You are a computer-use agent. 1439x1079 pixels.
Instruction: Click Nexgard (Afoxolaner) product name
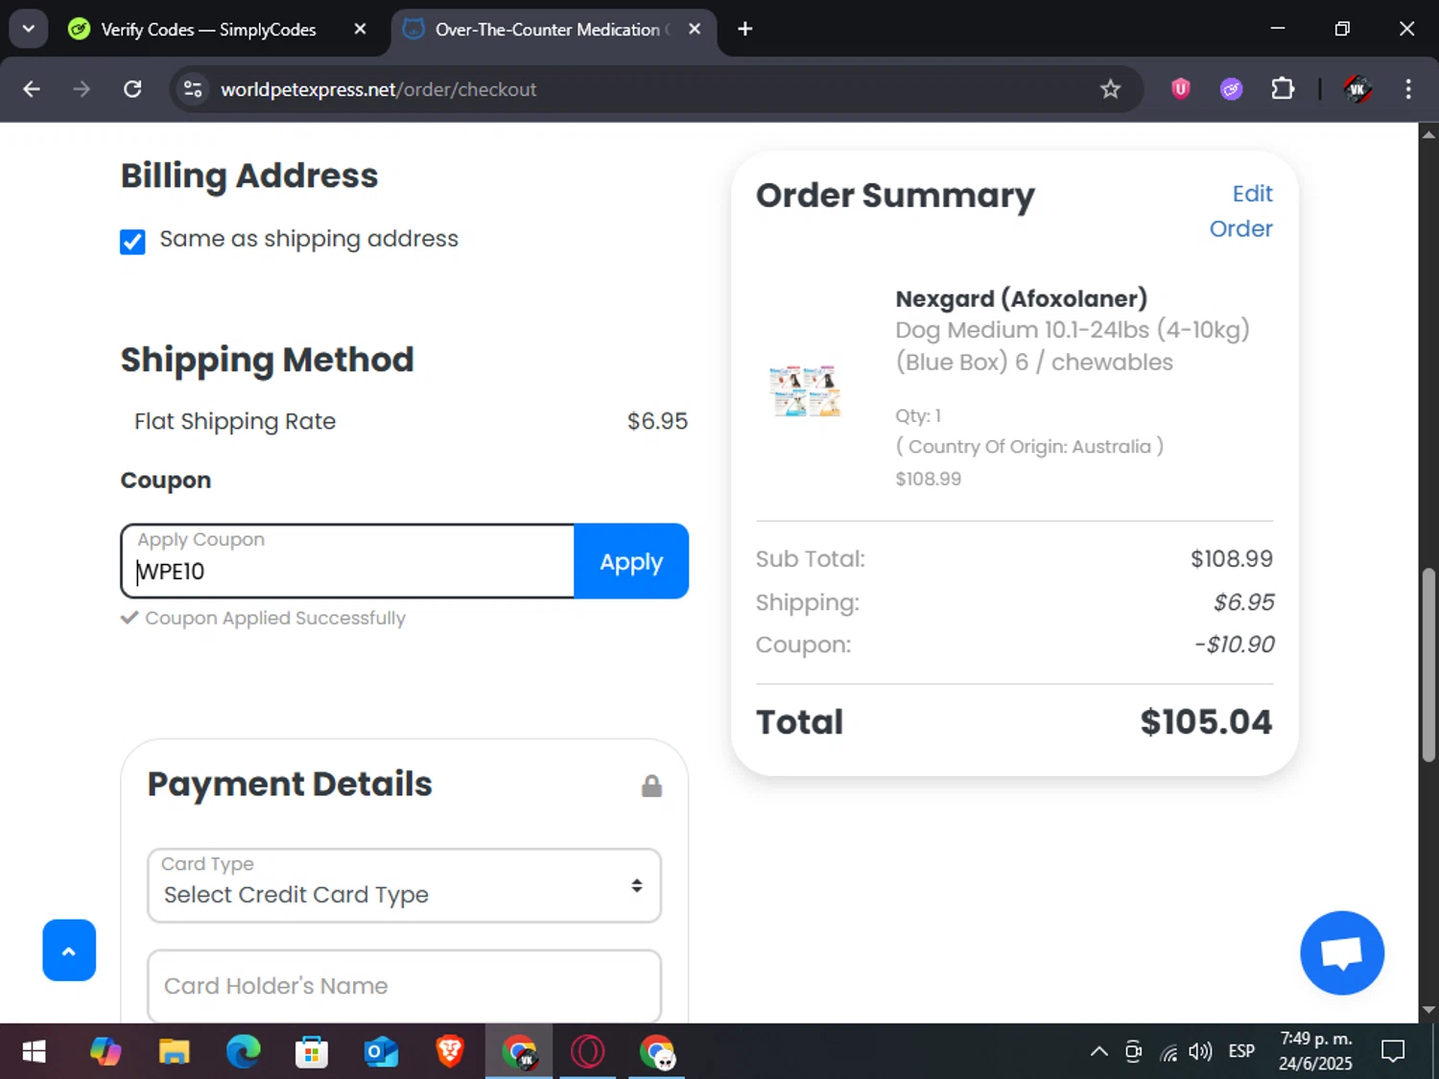(1022, 298)
